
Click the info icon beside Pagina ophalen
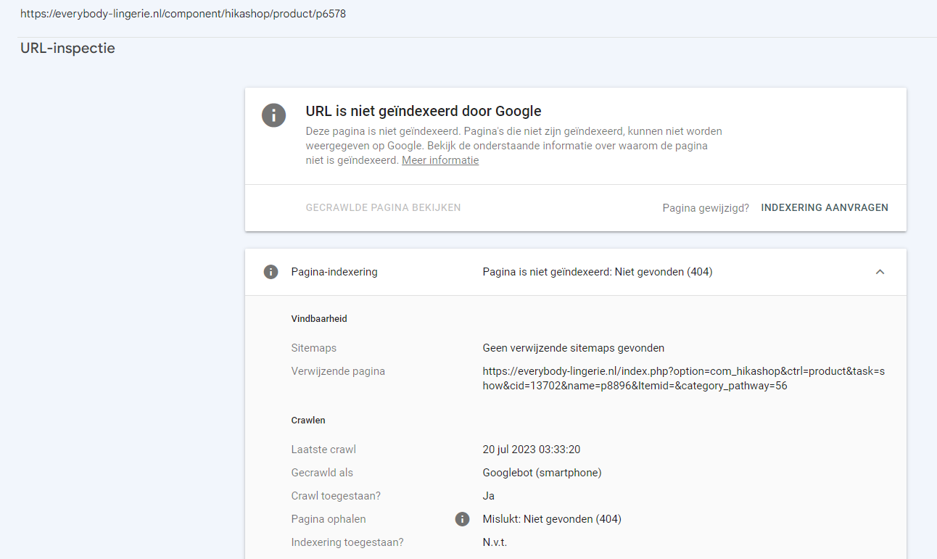(462, 519)
